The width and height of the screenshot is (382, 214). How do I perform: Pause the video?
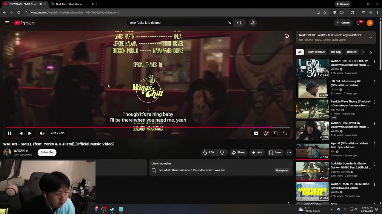tap(10, 133)
